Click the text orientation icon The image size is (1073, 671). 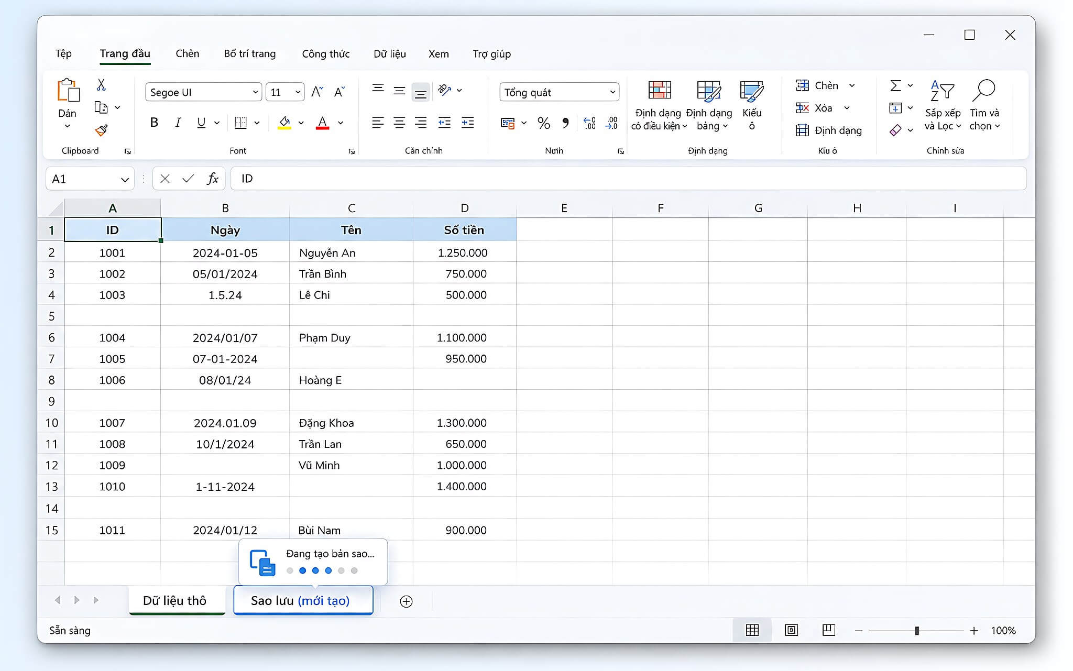(x=444, y=90)
